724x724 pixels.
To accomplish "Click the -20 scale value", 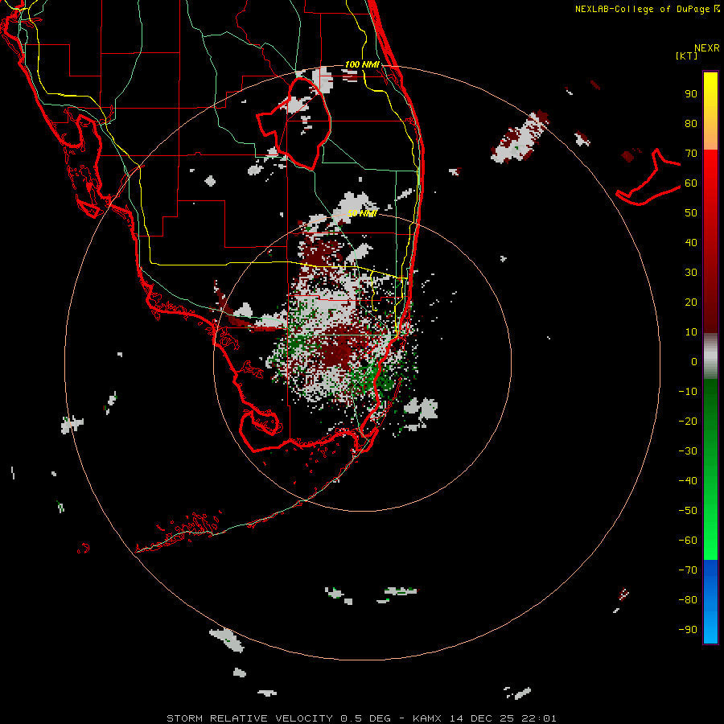I will coord(688,422).
